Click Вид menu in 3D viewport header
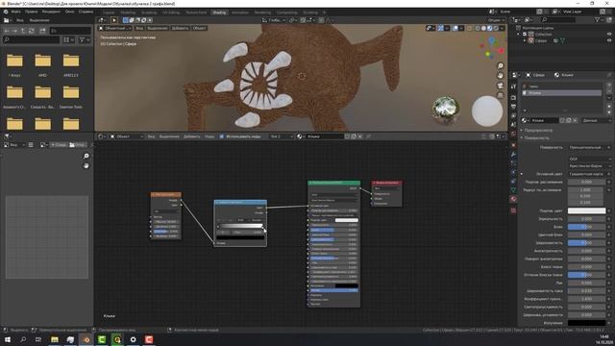615x346 pixels. [x=139, y=28]
